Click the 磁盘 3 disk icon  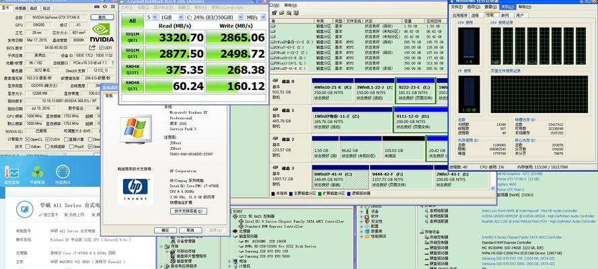pos(276,168)
